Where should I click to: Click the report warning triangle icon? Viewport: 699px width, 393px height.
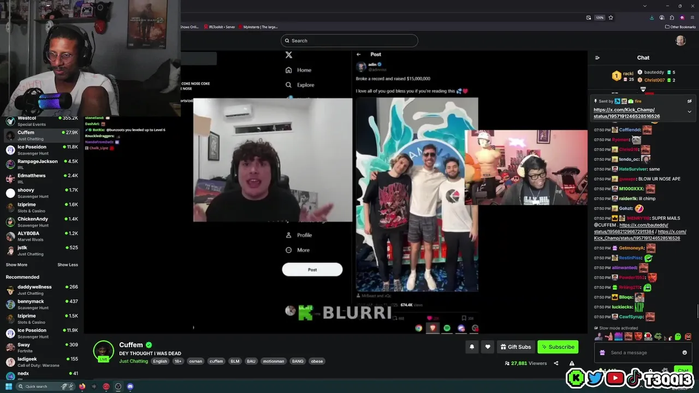coord(572,363)
